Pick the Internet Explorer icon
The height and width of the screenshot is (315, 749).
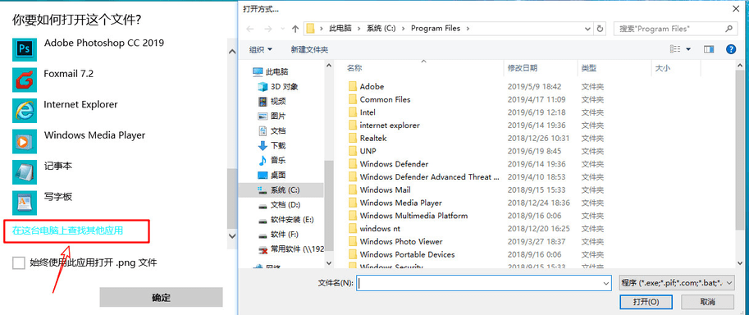point(25,111)
